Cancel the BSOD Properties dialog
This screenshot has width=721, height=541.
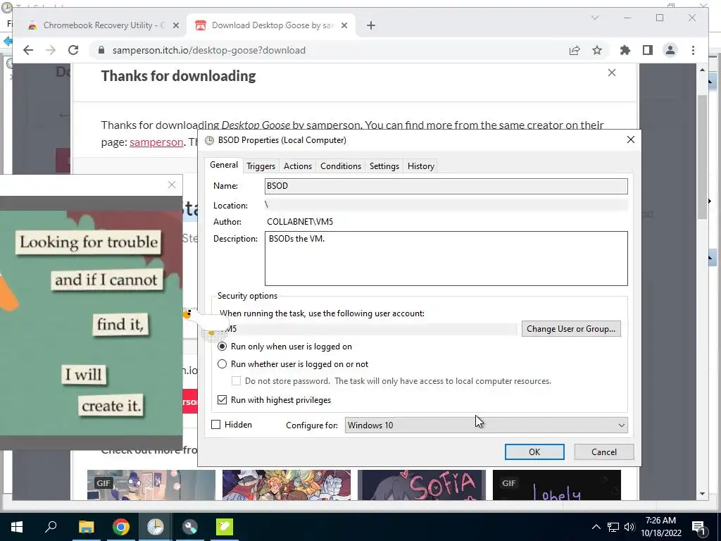pos(603,452)
